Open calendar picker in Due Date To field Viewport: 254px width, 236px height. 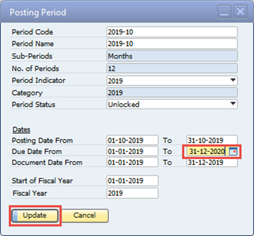tap(233, 152)
